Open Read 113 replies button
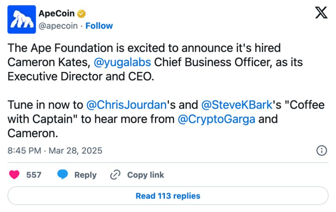The image size is (336, 212). coord(168,196)
